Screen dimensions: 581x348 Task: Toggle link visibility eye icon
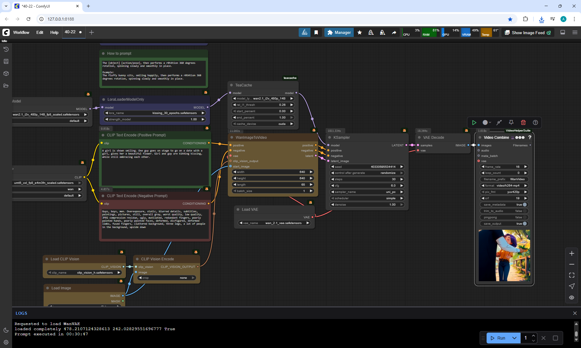pos(572,298)
